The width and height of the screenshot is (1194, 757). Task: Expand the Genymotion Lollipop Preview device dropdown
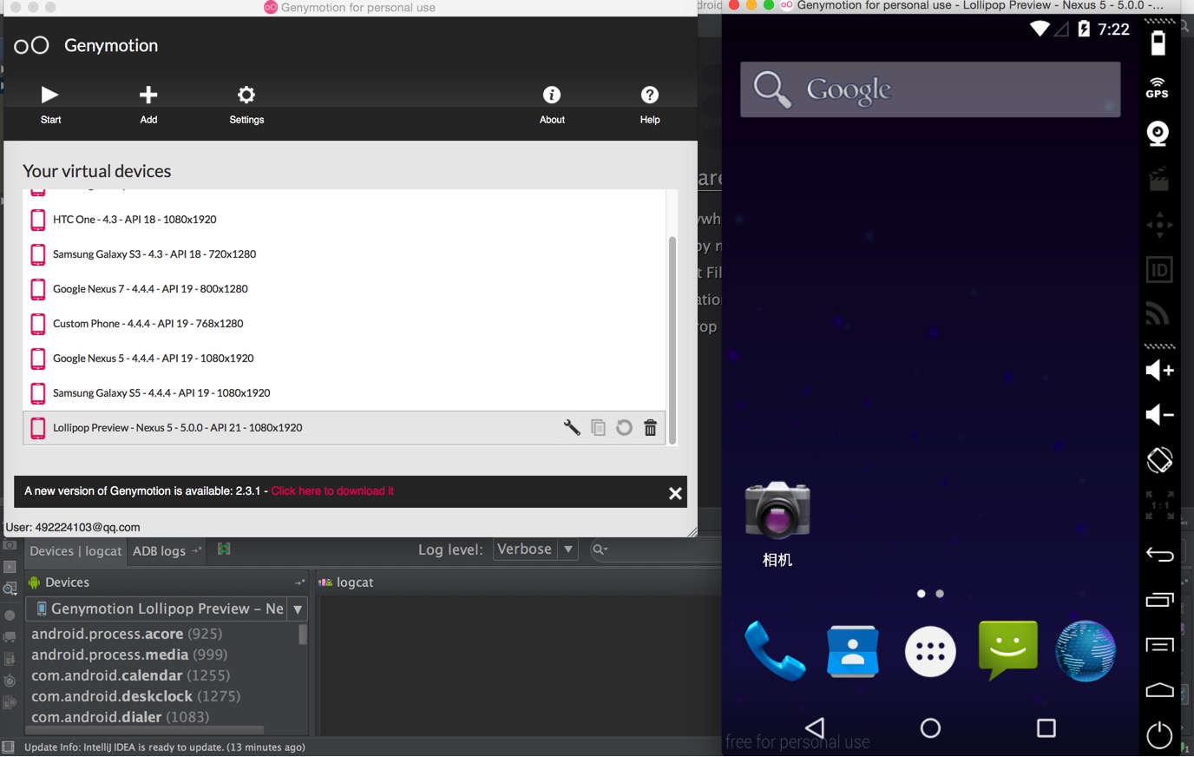click(298, 609)
